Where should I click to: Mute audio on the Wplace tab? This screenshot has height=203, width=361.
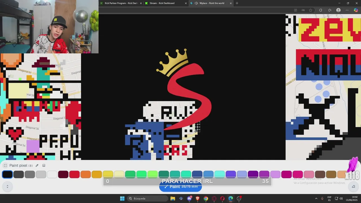pyautogui.click(x=196, y=3)
